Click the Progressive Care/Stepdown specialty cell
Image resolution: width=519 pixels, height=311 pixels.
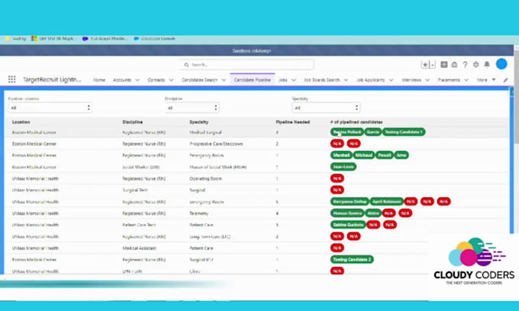[x=216, y=144]
